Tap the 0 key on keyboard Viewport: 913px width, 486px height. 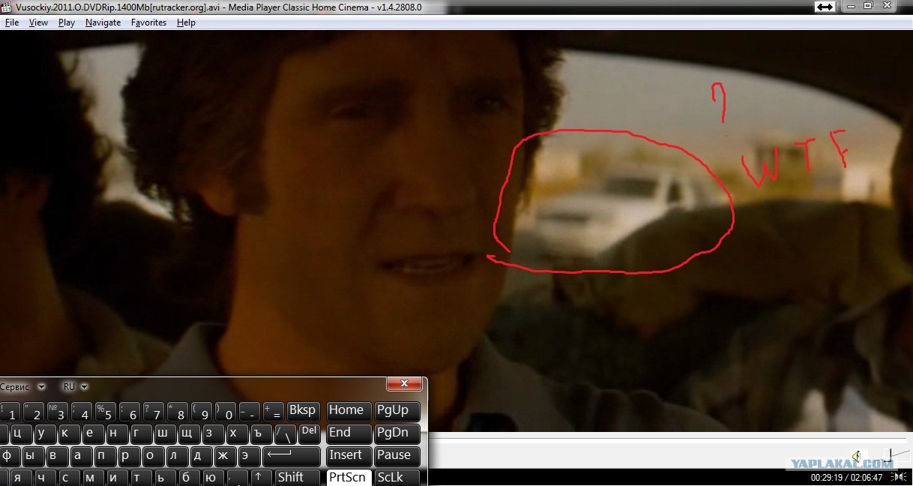(x=226, y=412)
